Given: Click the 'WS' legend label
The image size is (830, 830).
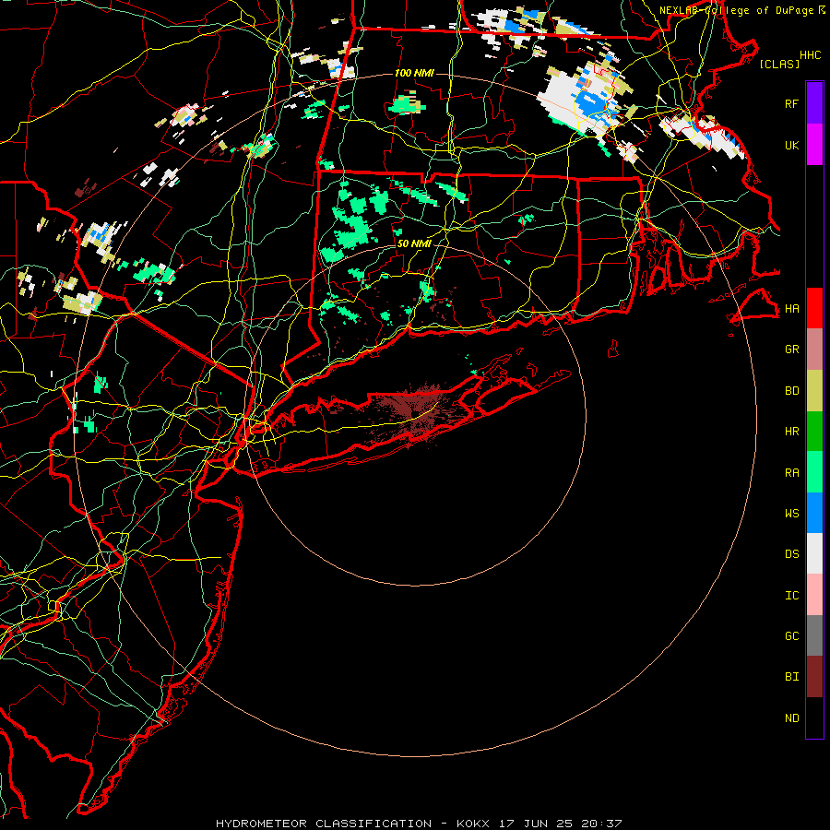Looking at the screenshot, I should tap(791, 513).
